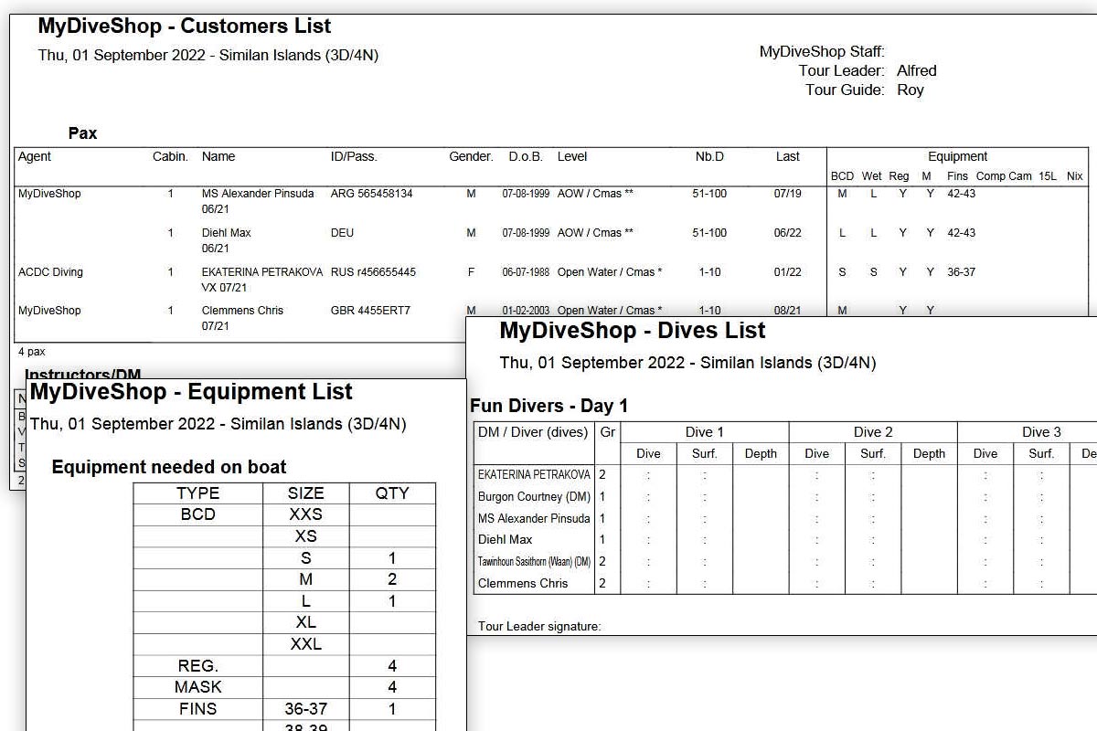Image resolution: width=1097 pixels, height=731 pixels.
Task: Select BCD size 'XXS' cell
Action: (306, 514)
